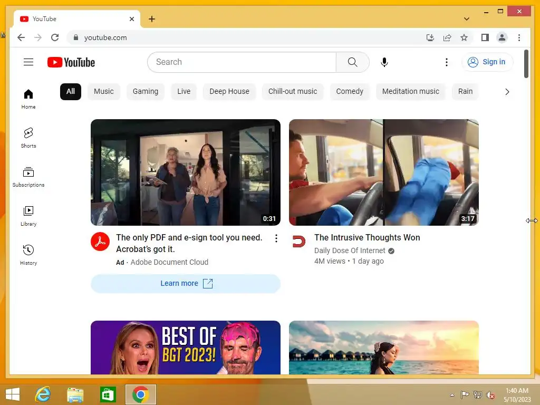This screenshot has height=405, width=540.
Task: Select the Rain filter chip
Action: 465,92
